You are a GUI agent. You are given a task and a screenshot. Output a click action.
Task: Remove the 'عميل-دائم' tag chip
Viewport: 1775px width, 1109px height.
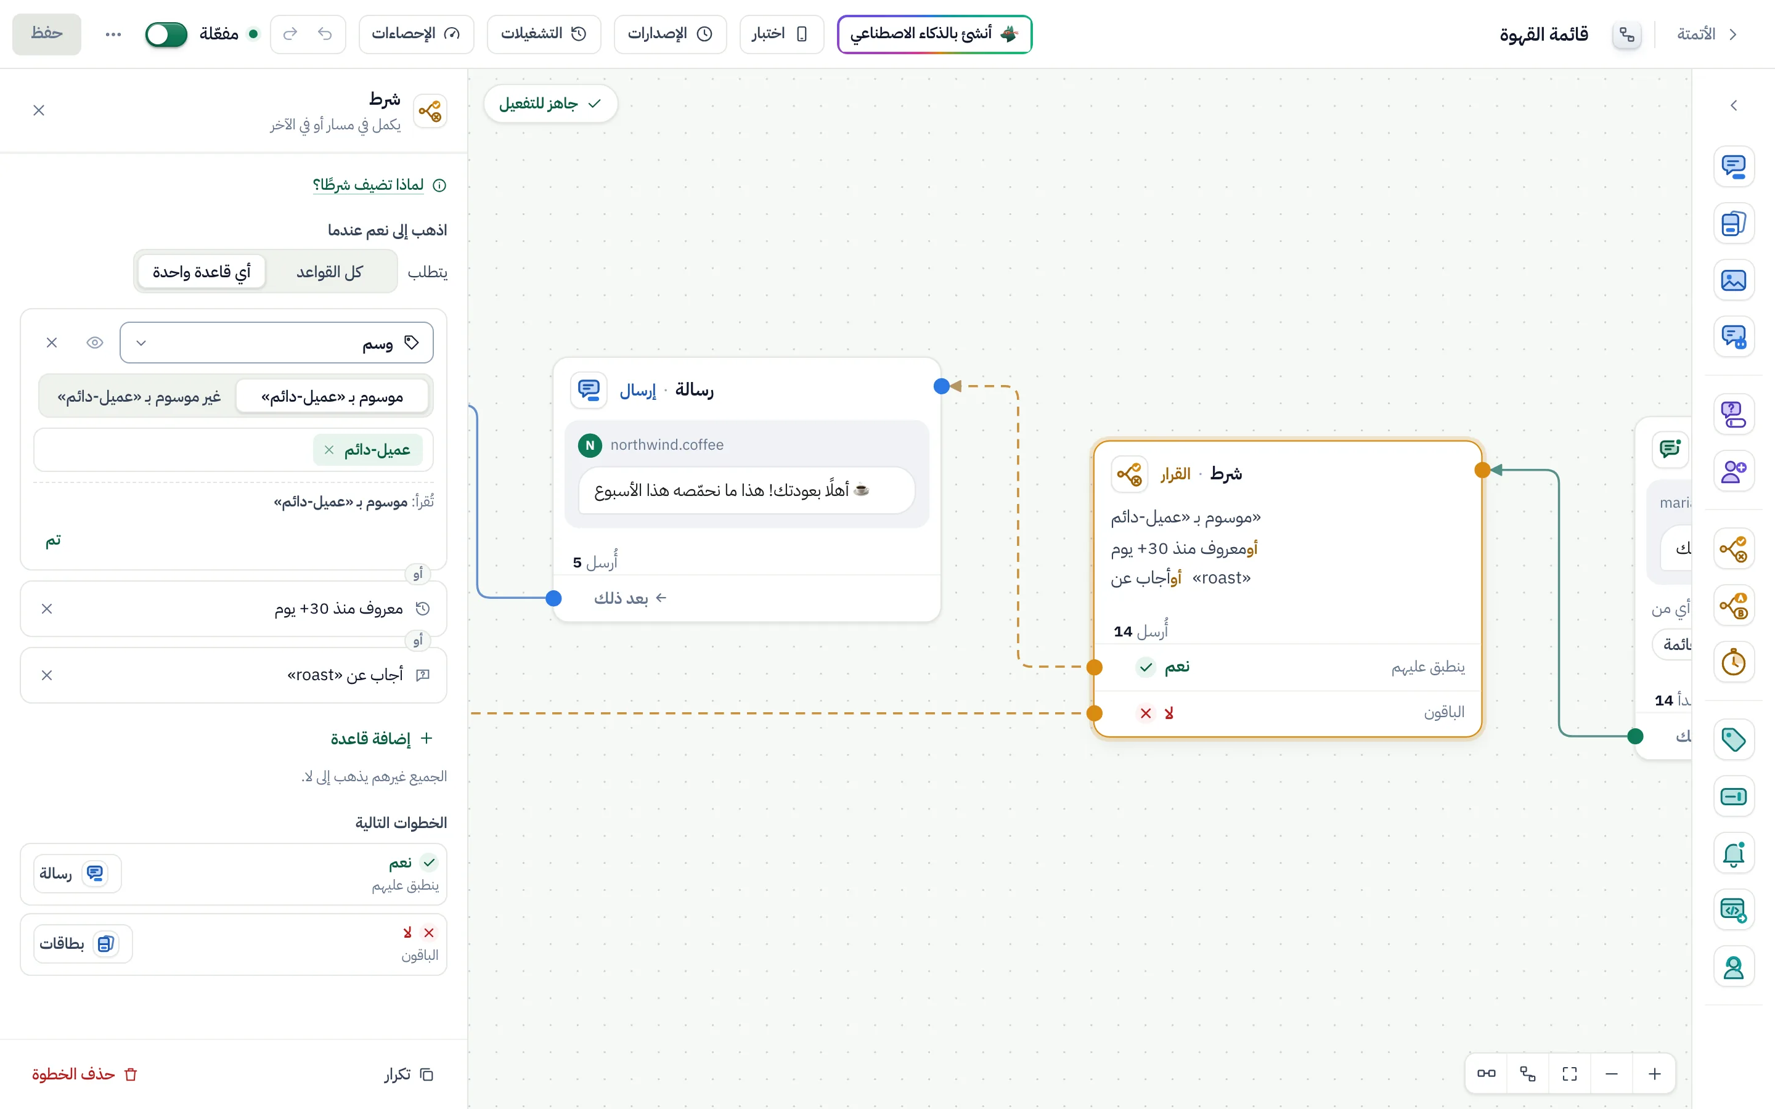tap(328, 450)
